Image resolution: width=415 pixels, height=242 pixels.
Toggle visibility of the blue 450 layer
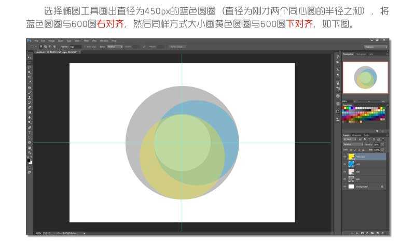tap(344, 164)
